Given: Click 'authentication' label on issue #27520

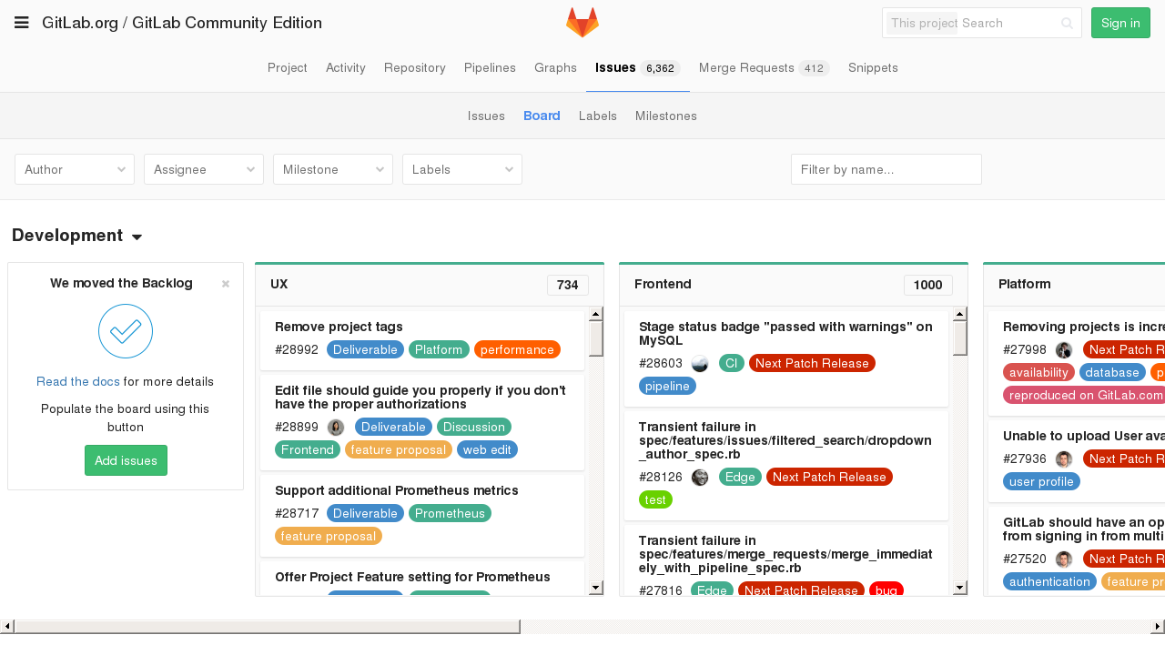Looking at the screenshot, I should [x=1049, y=581].
